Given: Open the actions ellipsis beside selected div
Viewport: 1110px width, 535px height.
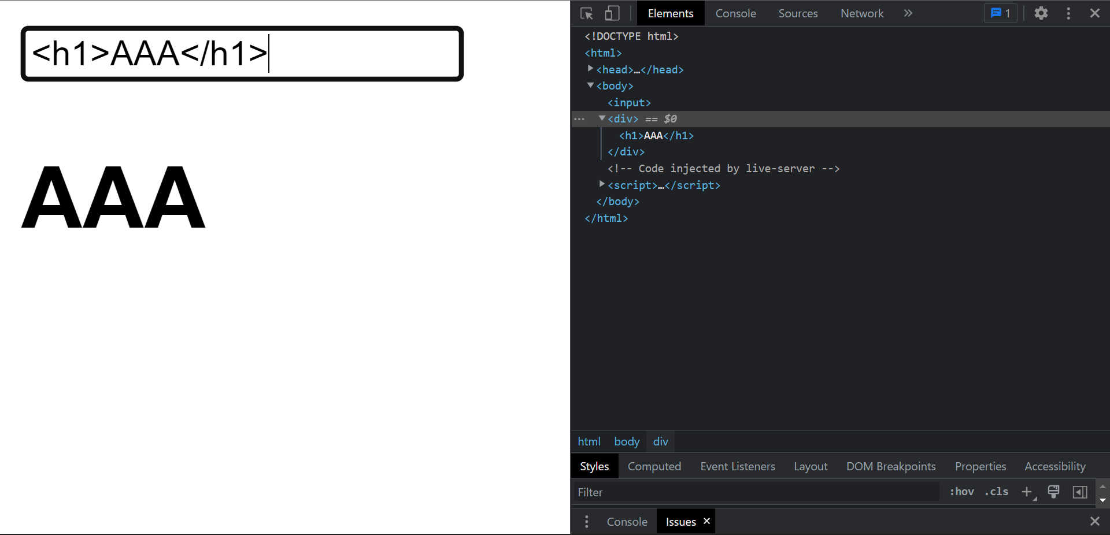Looking at the screenshot, I should pos(579,119).
